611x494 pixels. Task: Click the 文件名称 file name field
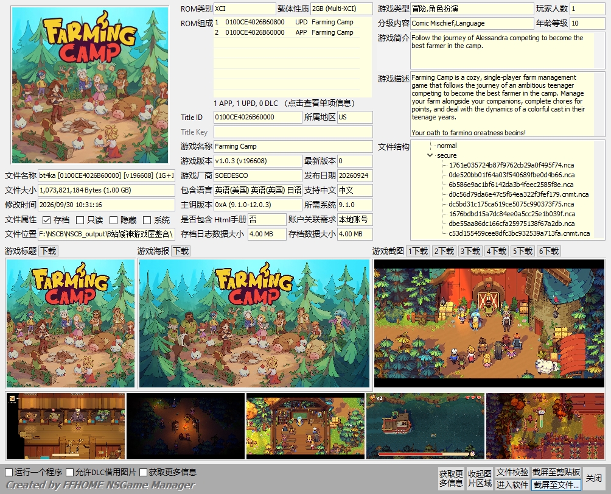(106, 175)
